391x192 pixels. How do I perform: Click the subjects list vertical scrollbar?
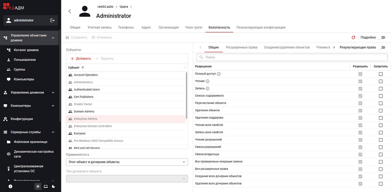pyautogui.click(x=186, y=96)
